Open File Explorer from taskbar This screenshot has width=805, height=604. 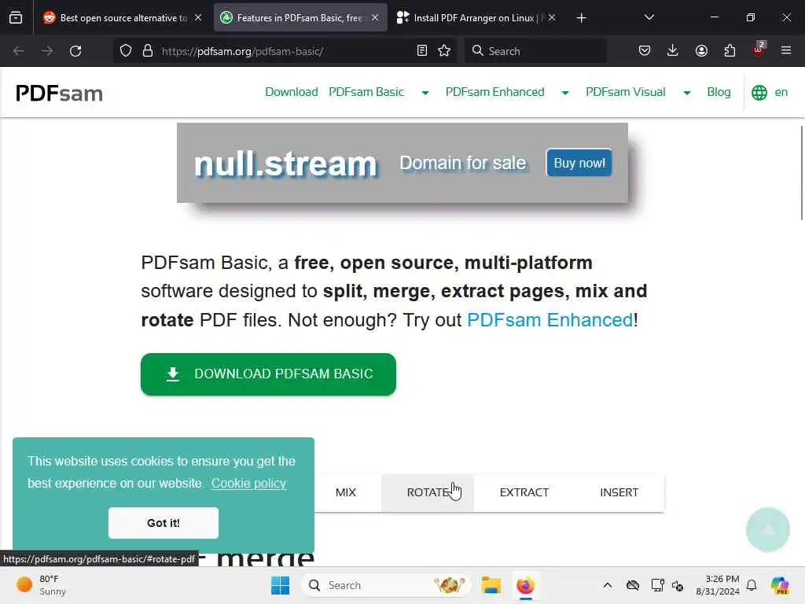(491, 585)
